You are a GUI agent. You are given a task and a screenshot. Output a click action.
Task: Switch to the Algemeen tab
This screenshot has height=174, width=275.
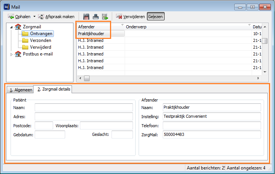tap(20, 90)
